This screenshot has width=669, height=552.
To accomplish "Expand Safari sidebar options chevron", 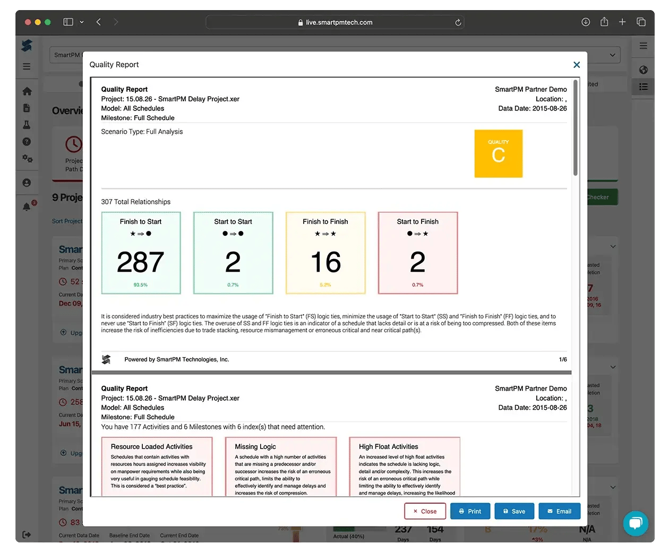I will (x=81, y=22).
